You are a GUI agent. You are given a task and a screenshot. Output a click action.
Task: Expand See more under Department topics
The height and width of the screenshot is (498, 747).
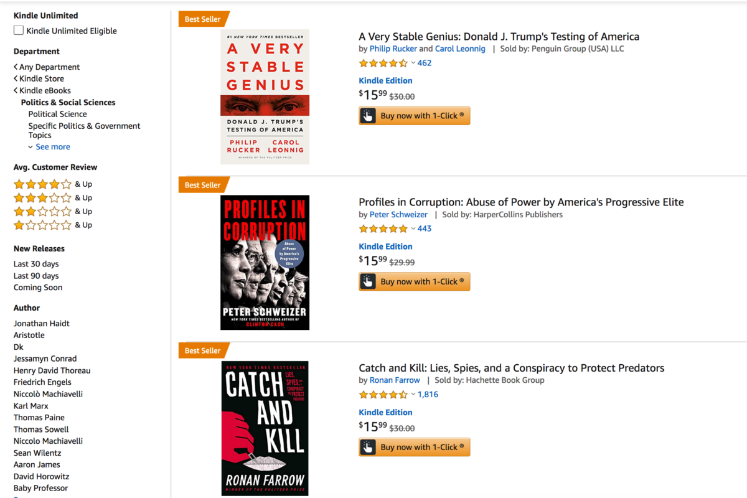(52, 146)
